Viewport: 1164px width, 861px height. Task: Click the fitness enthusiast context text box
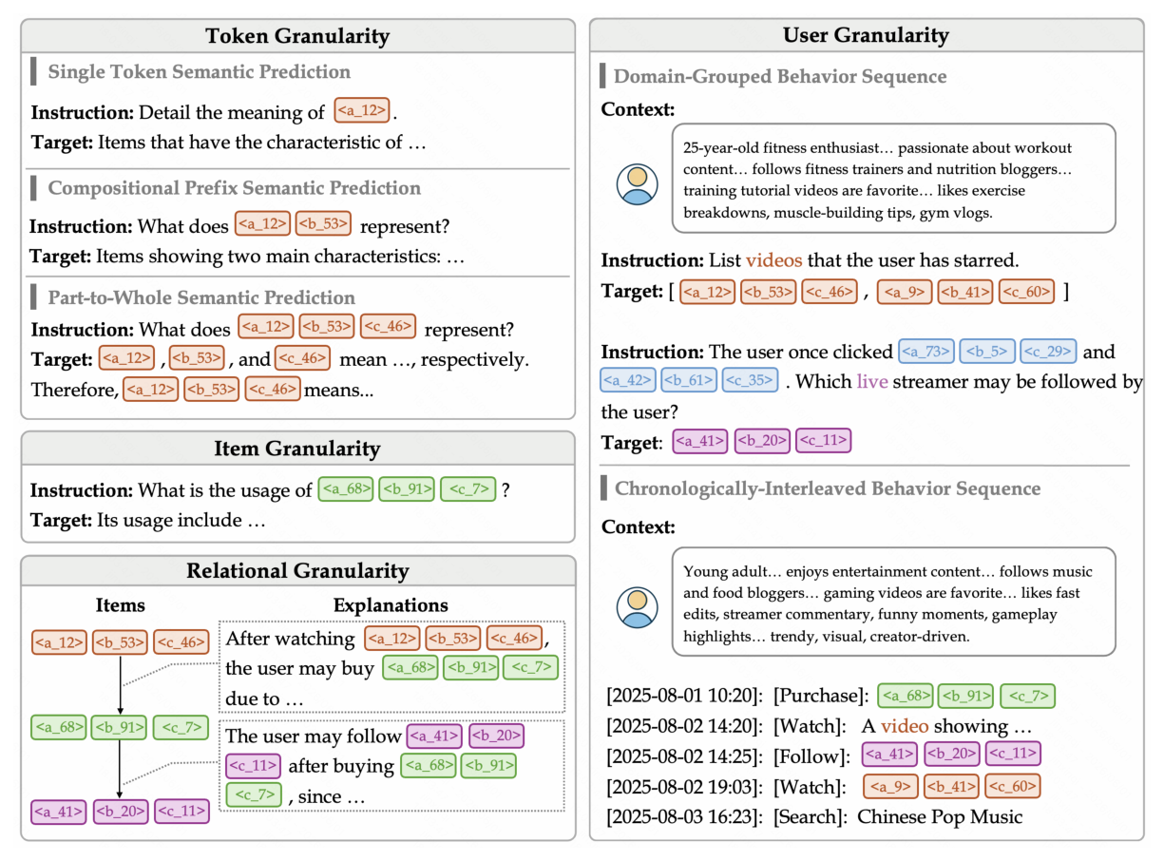(x=893, y=178)
